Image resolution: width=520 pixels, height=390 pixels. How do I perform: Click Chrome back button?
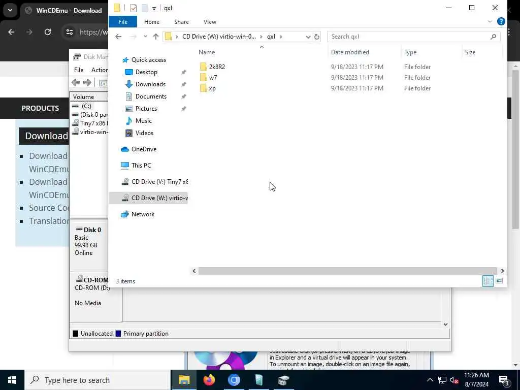tap(11, 32)
